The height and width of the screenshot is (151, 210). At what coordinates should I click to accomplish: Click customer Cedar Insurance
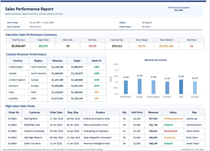click(32, 144)
